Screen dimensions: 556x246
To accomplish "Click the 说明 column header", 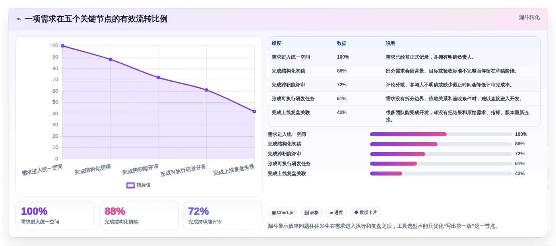I will (x=391, y=43).
